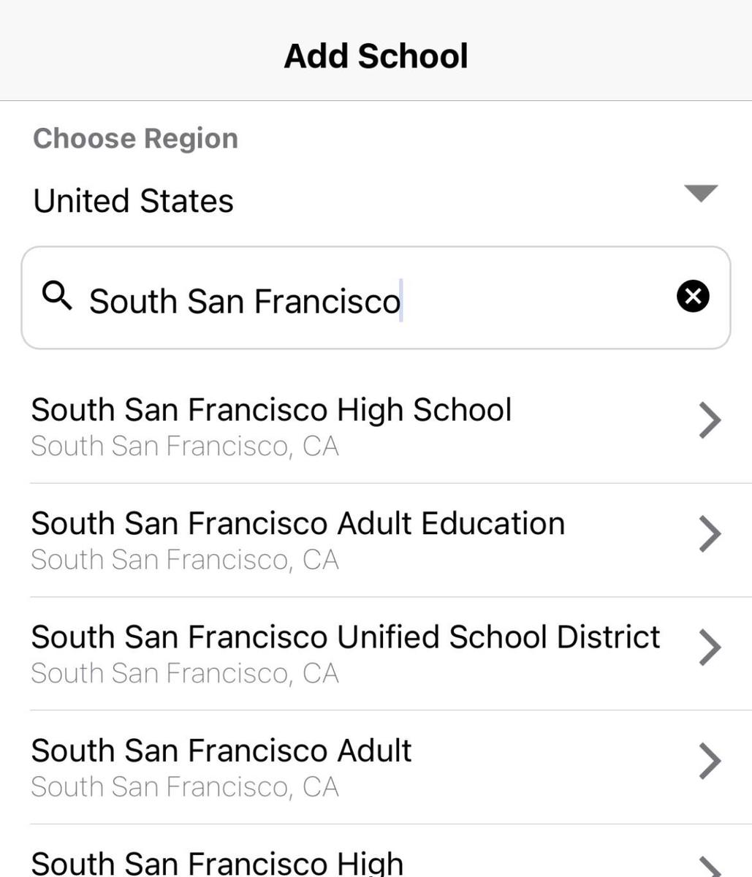Click the magnifying glass search icon
Viewport: 752px width, 877px height.
click(x=57, y=297)
